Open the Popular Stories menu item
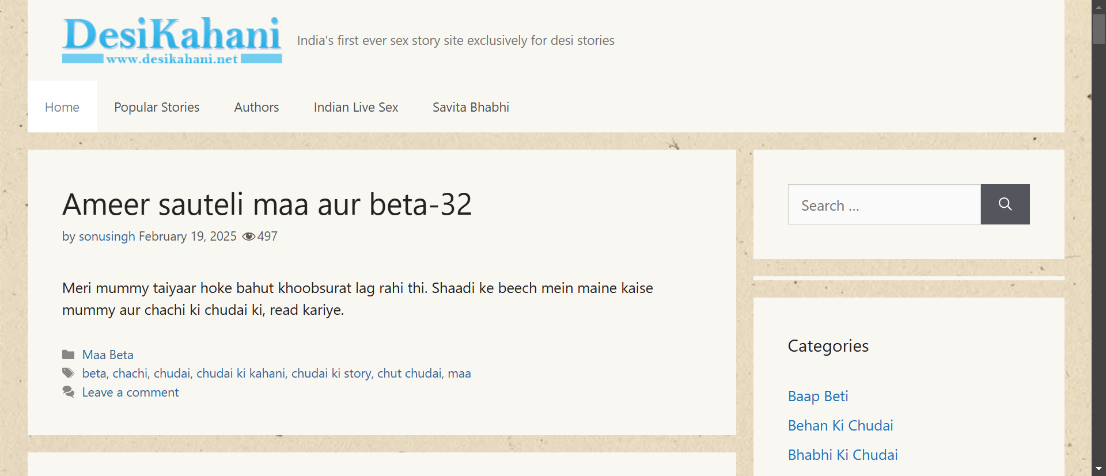 tap(157, 107)
